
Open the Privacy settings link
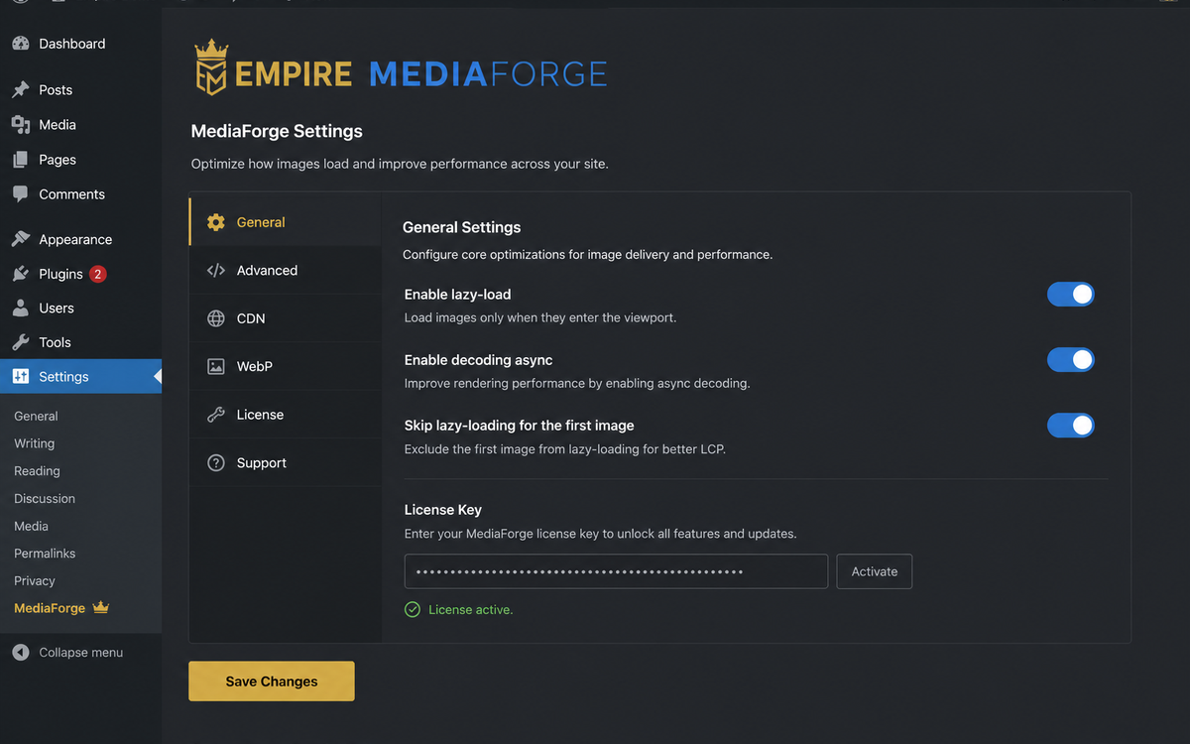pos(35,581)
